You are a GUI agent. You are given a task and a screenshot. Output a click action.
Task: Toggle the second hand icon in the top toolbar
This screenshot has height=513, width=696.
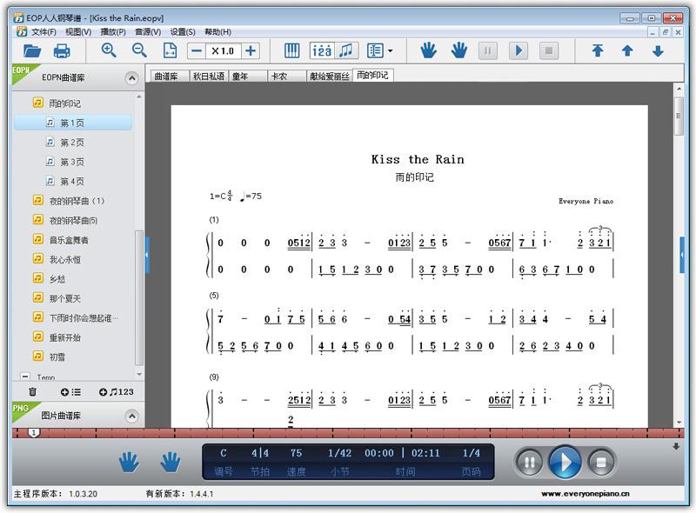click(459, 50)
